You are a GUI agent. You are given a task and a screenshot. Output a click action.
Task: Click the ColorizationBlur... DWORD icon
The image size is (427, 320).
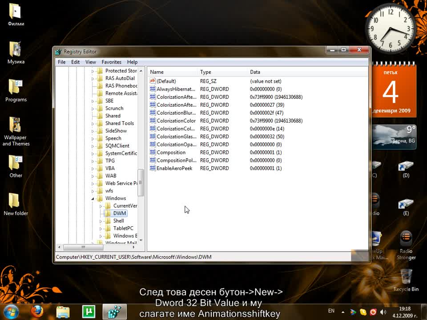pyautogui.click(x=153, y=112)
